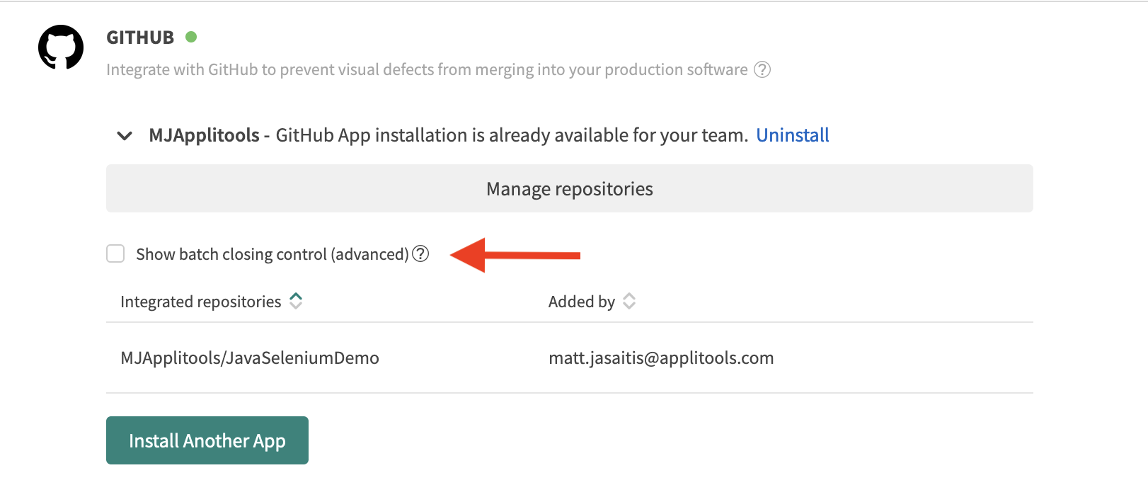Click the 'Show batch closing control (advanced)' label
This screenshot has width=1148, height=497.
pos(272,254)
